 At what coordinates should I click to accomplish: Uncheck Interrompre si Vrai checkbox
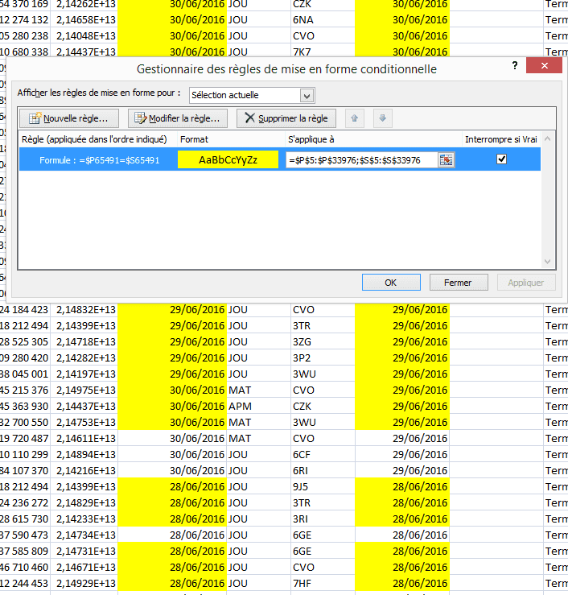502,159
